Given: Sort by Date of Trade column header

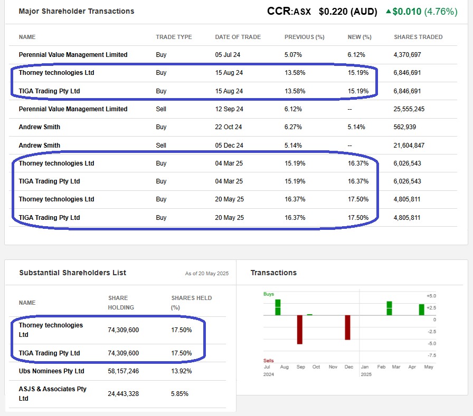Looking at the screenshot, I should click(x=238, y=37).
